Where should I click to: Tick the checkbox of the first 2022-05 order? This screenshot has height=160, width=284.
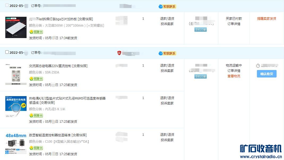(x=7, y=5)
